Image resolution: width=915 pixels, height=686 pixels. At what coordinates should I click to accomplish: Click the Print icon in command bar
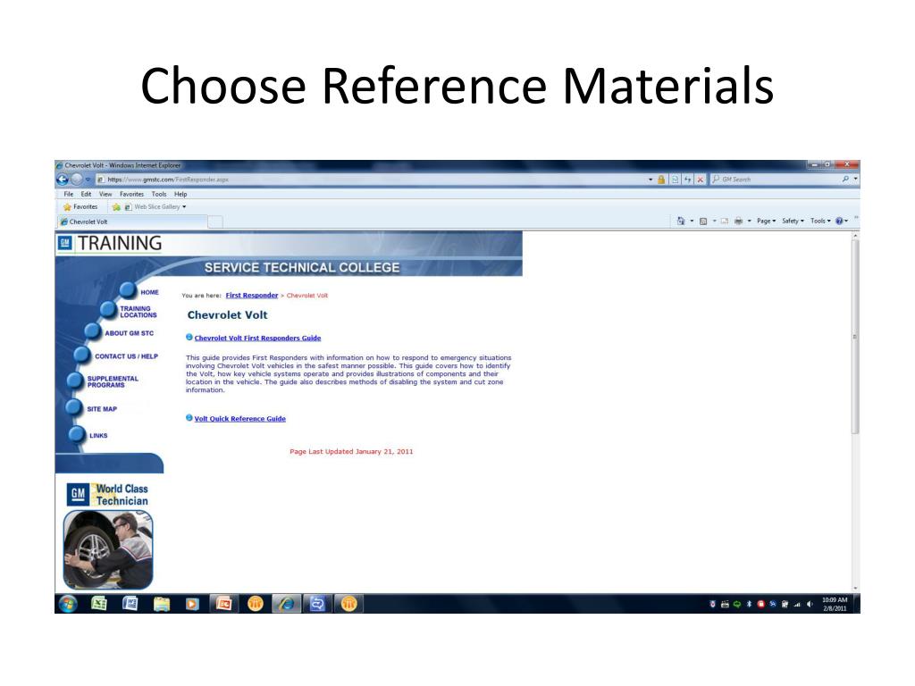pos(739,222)
